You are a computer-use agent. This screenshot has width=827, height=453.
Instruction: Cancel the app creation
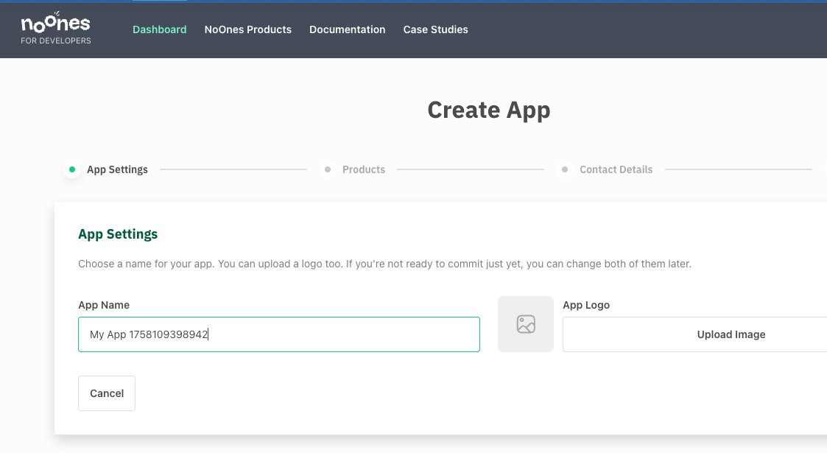point(107,393)
